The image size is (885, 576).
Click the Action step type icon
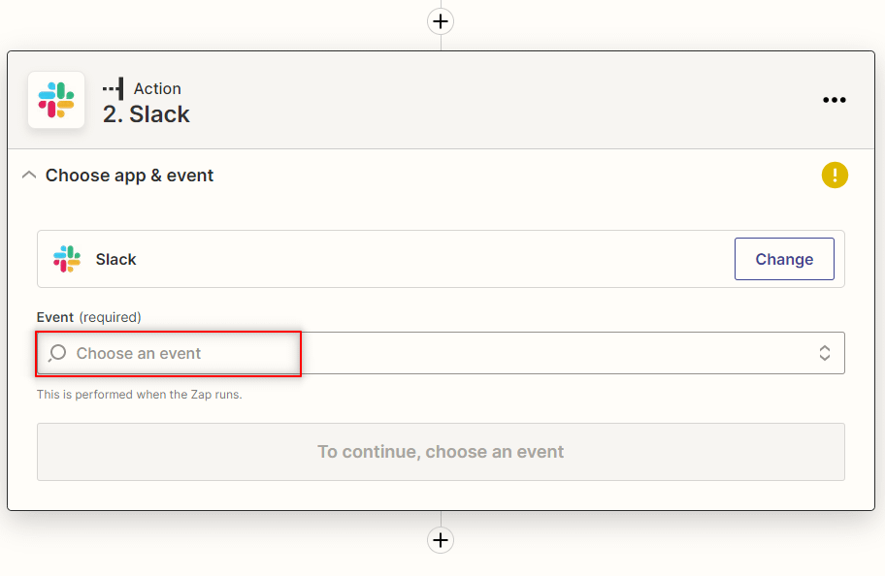point(114,88)
